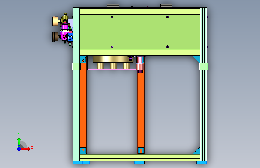Select the top horizontal frame beam
The width and height of the screenshot is (260, 168).
click(140, 11)
